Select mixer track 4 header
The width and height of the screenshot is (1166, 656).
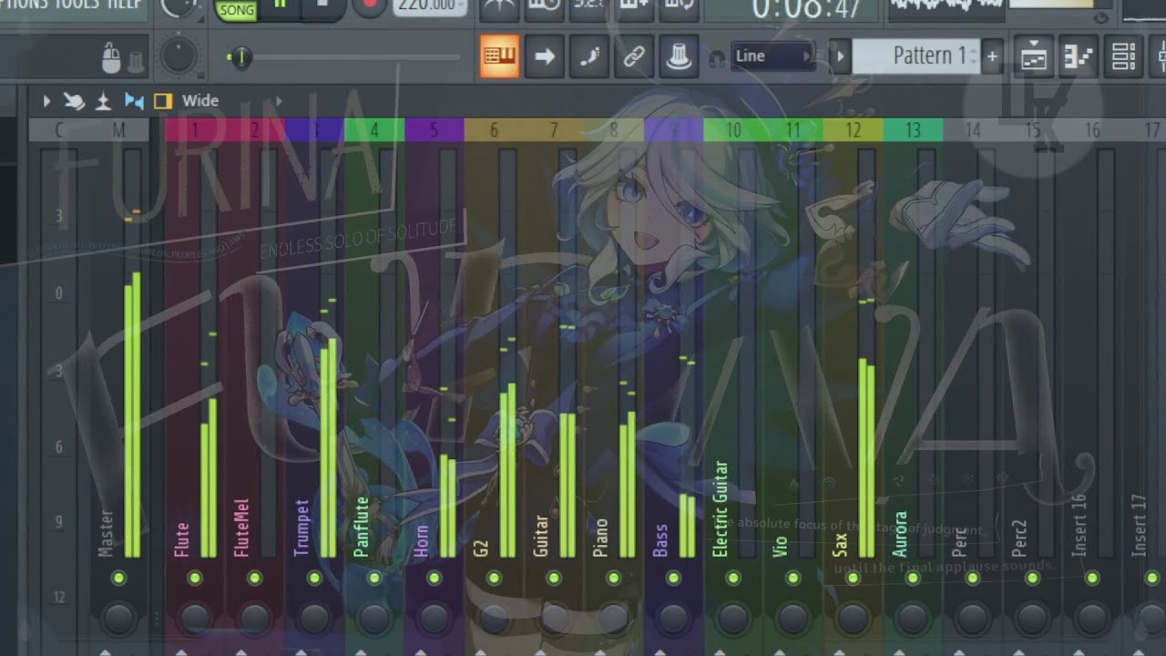click(x=373, y=130)
